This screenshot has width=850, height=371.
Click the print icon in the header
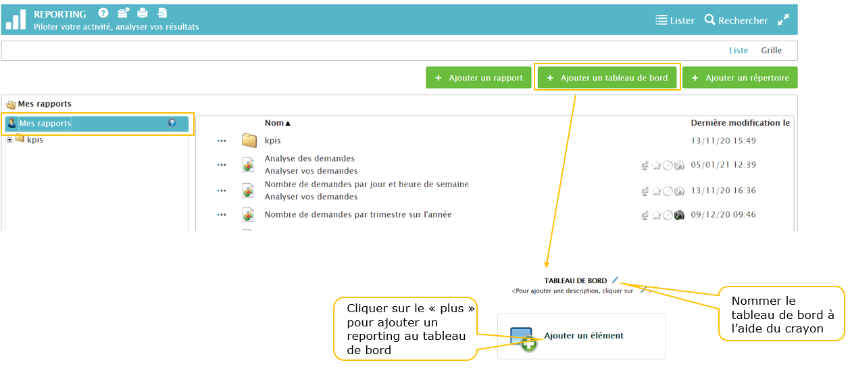143,13
